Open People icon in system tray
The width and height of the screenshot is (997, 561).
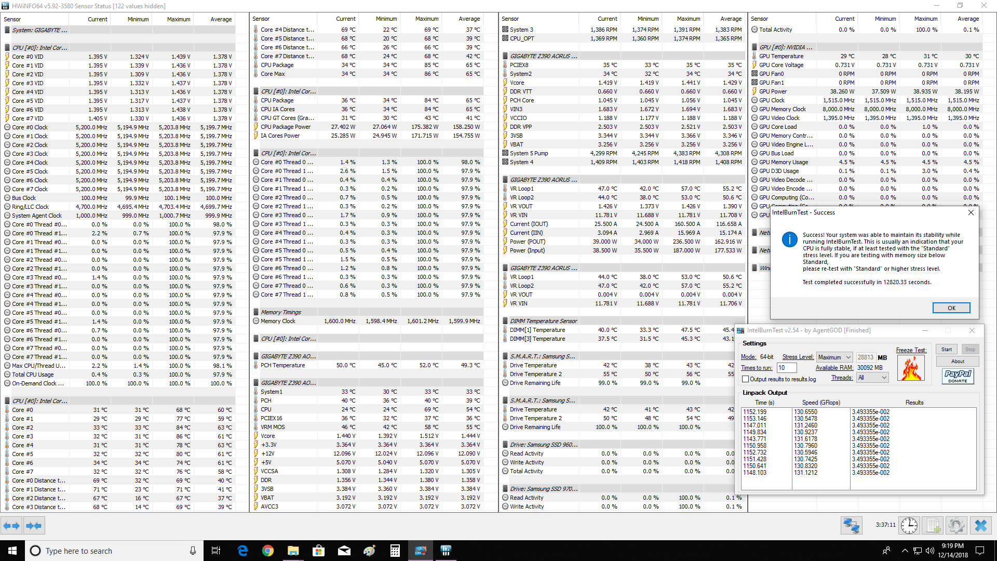coord(886,551)
